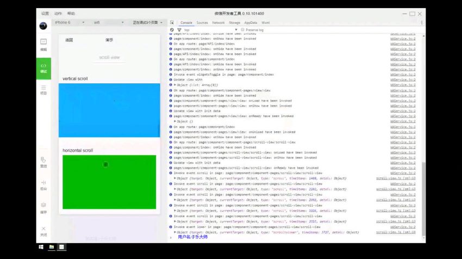Tap the 返回 back button in the simulator

(x=69, y=40)
